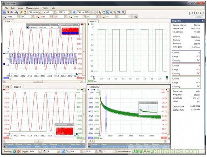Image resolution: width=207 pixels, height=157 pixels.
Task: Open the Trigger mode Auto dropdown
Action: point(40,151)
